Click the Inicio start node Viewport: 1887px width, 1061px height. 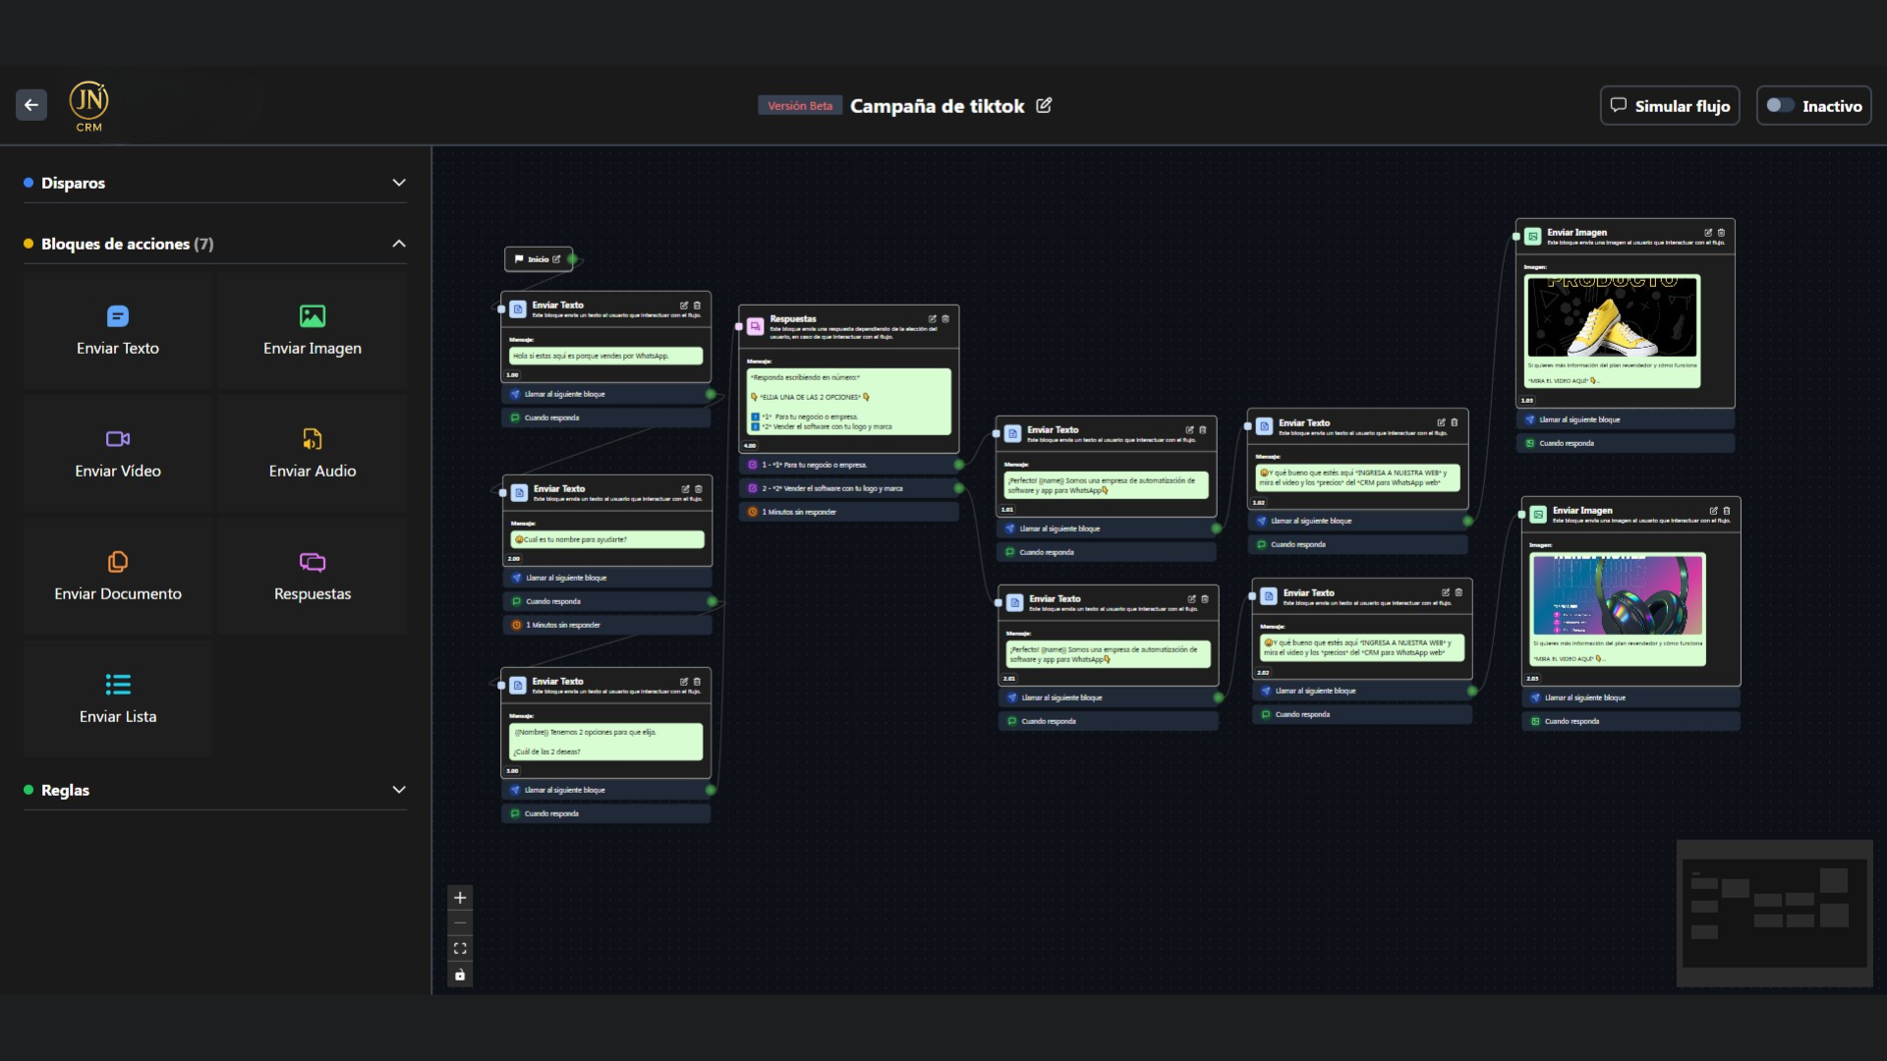pos(538,259)
